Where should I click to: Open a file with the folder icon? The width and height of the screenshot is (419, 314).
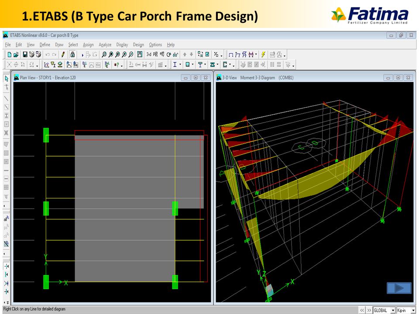point(16,55)
